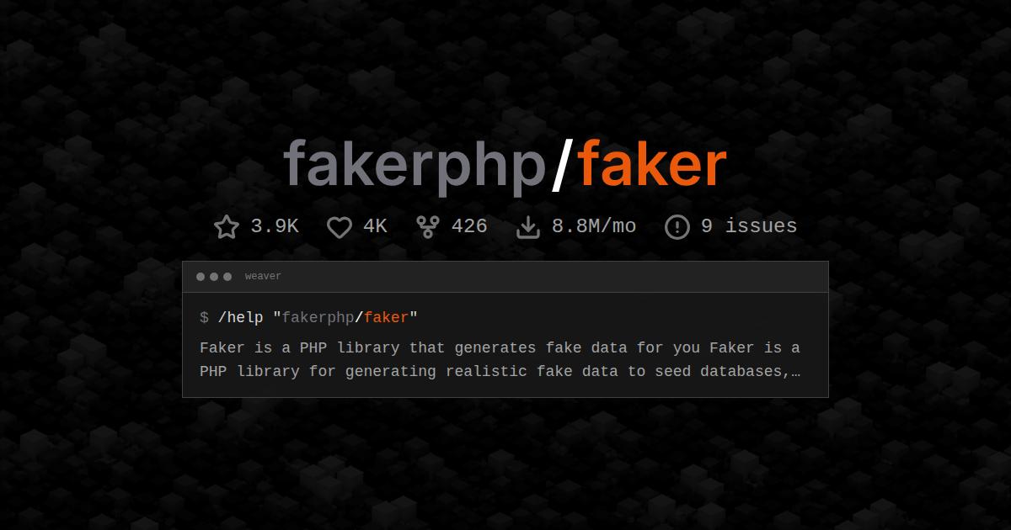Click the Faker description text's first line
This screenshot has height=530, width=1011.
point(500,348)
